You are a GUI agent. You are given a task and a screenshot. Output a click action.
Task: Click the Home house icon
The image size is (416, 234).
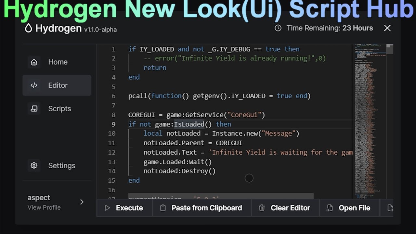pos(34,62)
